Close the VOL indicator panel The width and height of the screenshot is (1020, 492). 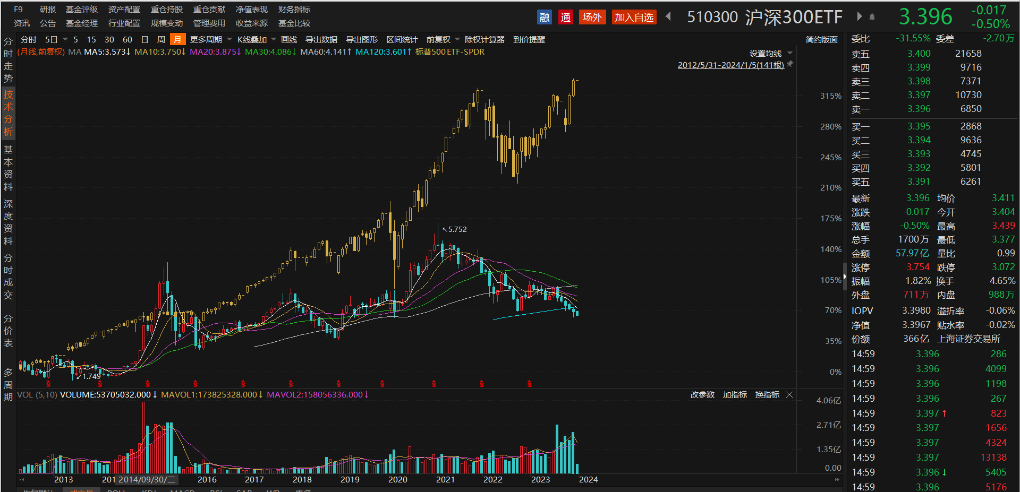click(x=789, y=394)
